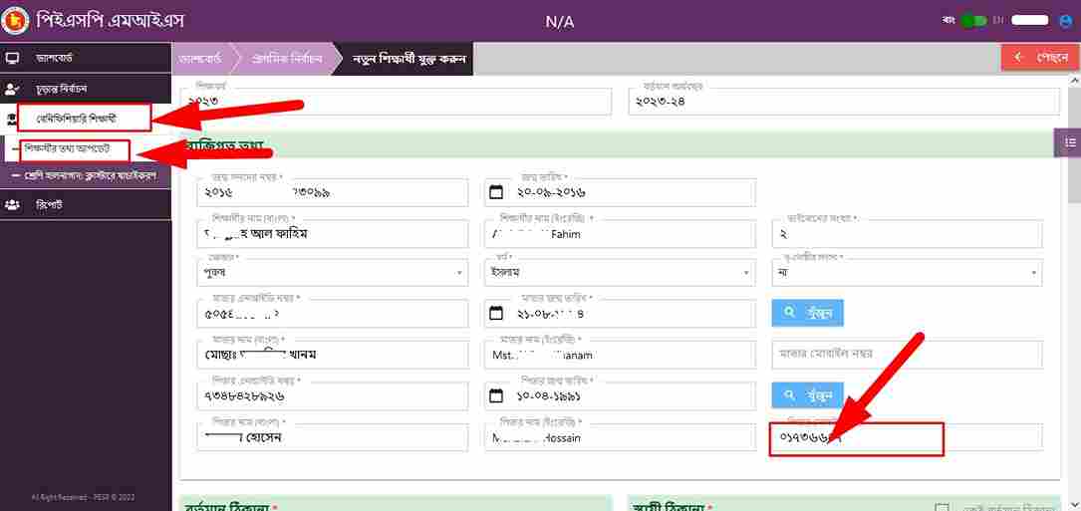The image size is (1081, 511).
Task: Open the gender dropdown showing পুরুষ
Action: click(x=332, y=272)
